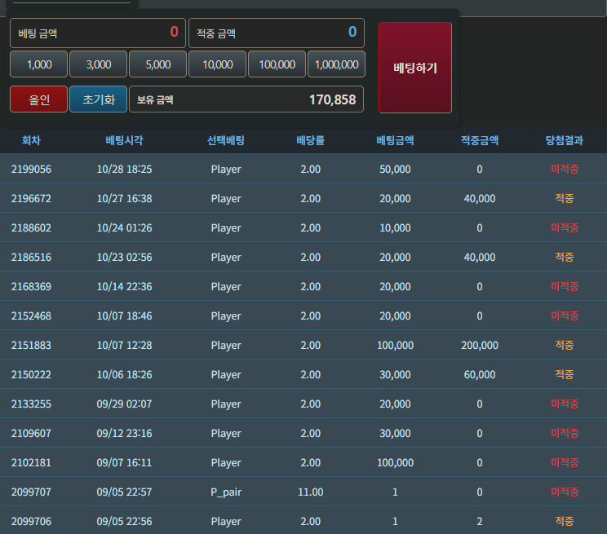Select round number 2102181
This screenshot has height=534, width=607.
(x=31, y=463)
